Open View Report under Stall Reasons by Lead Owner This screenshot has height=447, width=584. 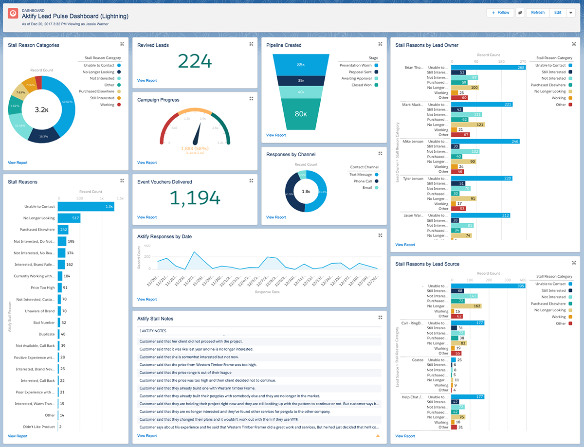tap(405, 245)
